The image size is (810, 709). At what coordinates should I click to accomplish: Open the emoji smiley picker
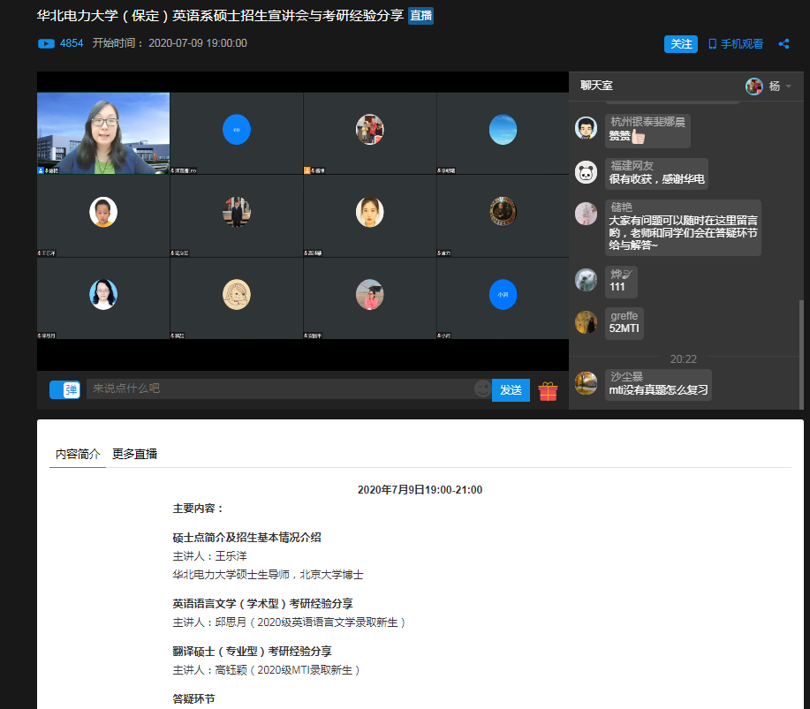click(x=482, y=388)
